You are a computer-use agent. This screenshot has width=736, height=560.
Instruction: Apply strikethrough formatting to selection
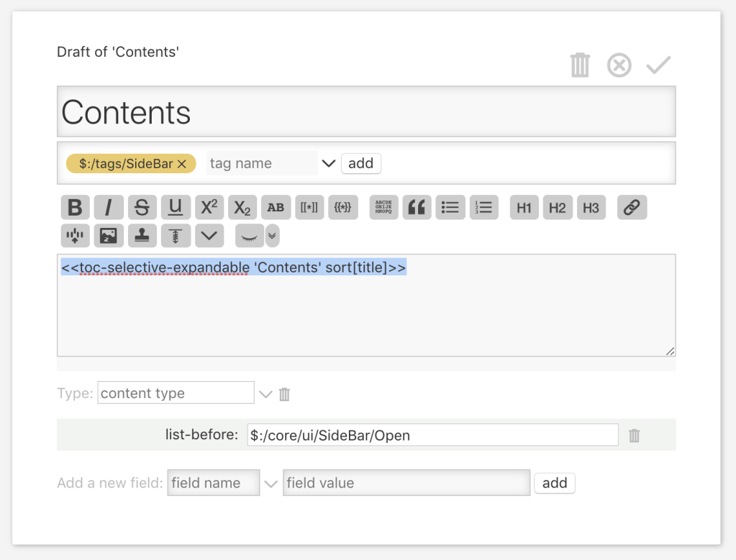point(142,208)
